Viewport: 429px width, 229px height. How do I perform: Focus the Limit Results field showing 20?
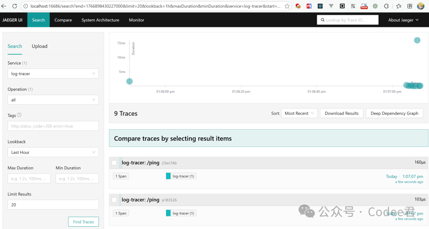pos(53,204)
